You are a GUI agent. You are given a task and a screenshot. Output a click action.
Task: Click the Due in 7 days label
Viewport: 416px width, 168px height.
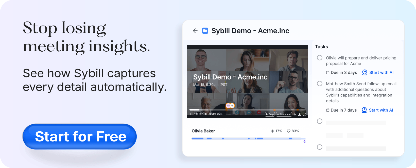point(344,110)
